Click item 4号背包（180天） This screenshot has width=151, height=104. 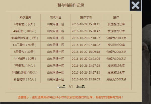(25, 31)
